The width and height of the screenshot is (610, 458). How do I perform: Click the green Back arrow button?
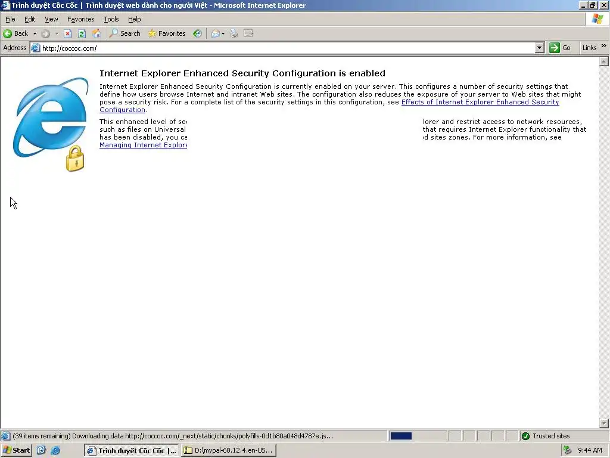(7, 33)
